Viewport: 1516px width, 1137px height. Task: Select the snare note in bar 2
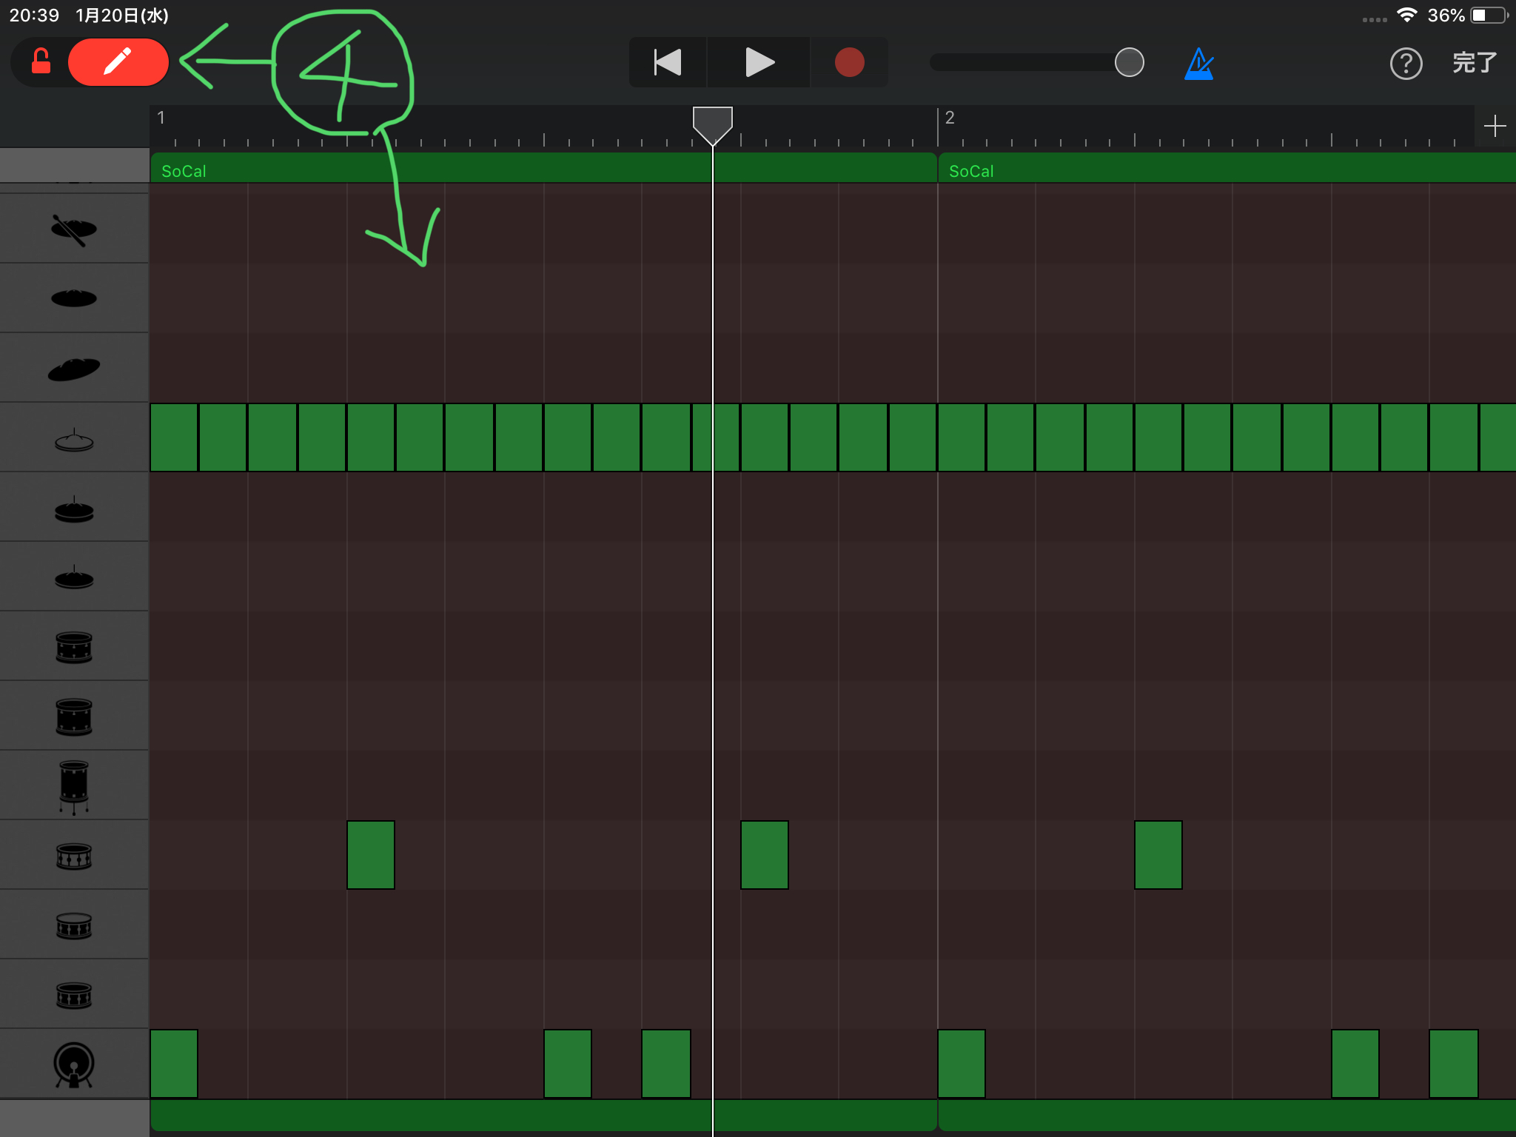pos(1158,855)
